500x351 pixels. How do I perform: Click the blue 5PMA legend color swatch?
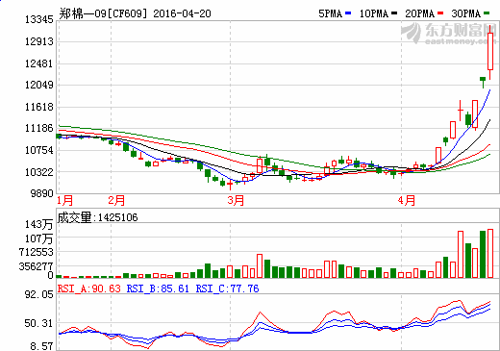348,13
